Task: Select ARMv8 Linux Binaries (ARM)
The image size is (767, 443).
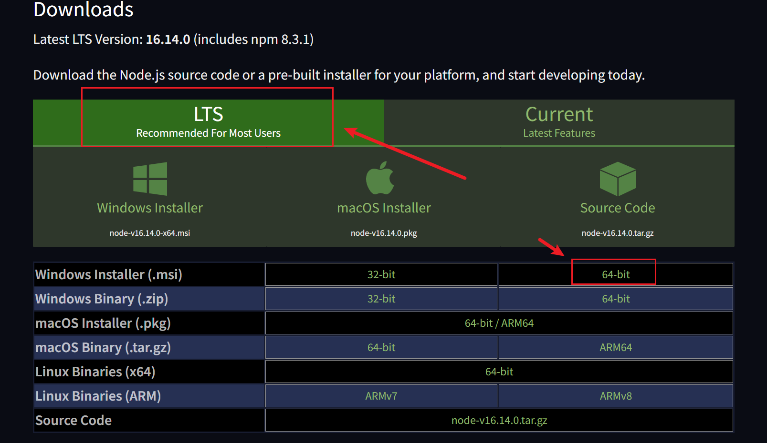Action: (x=616, y=396)
